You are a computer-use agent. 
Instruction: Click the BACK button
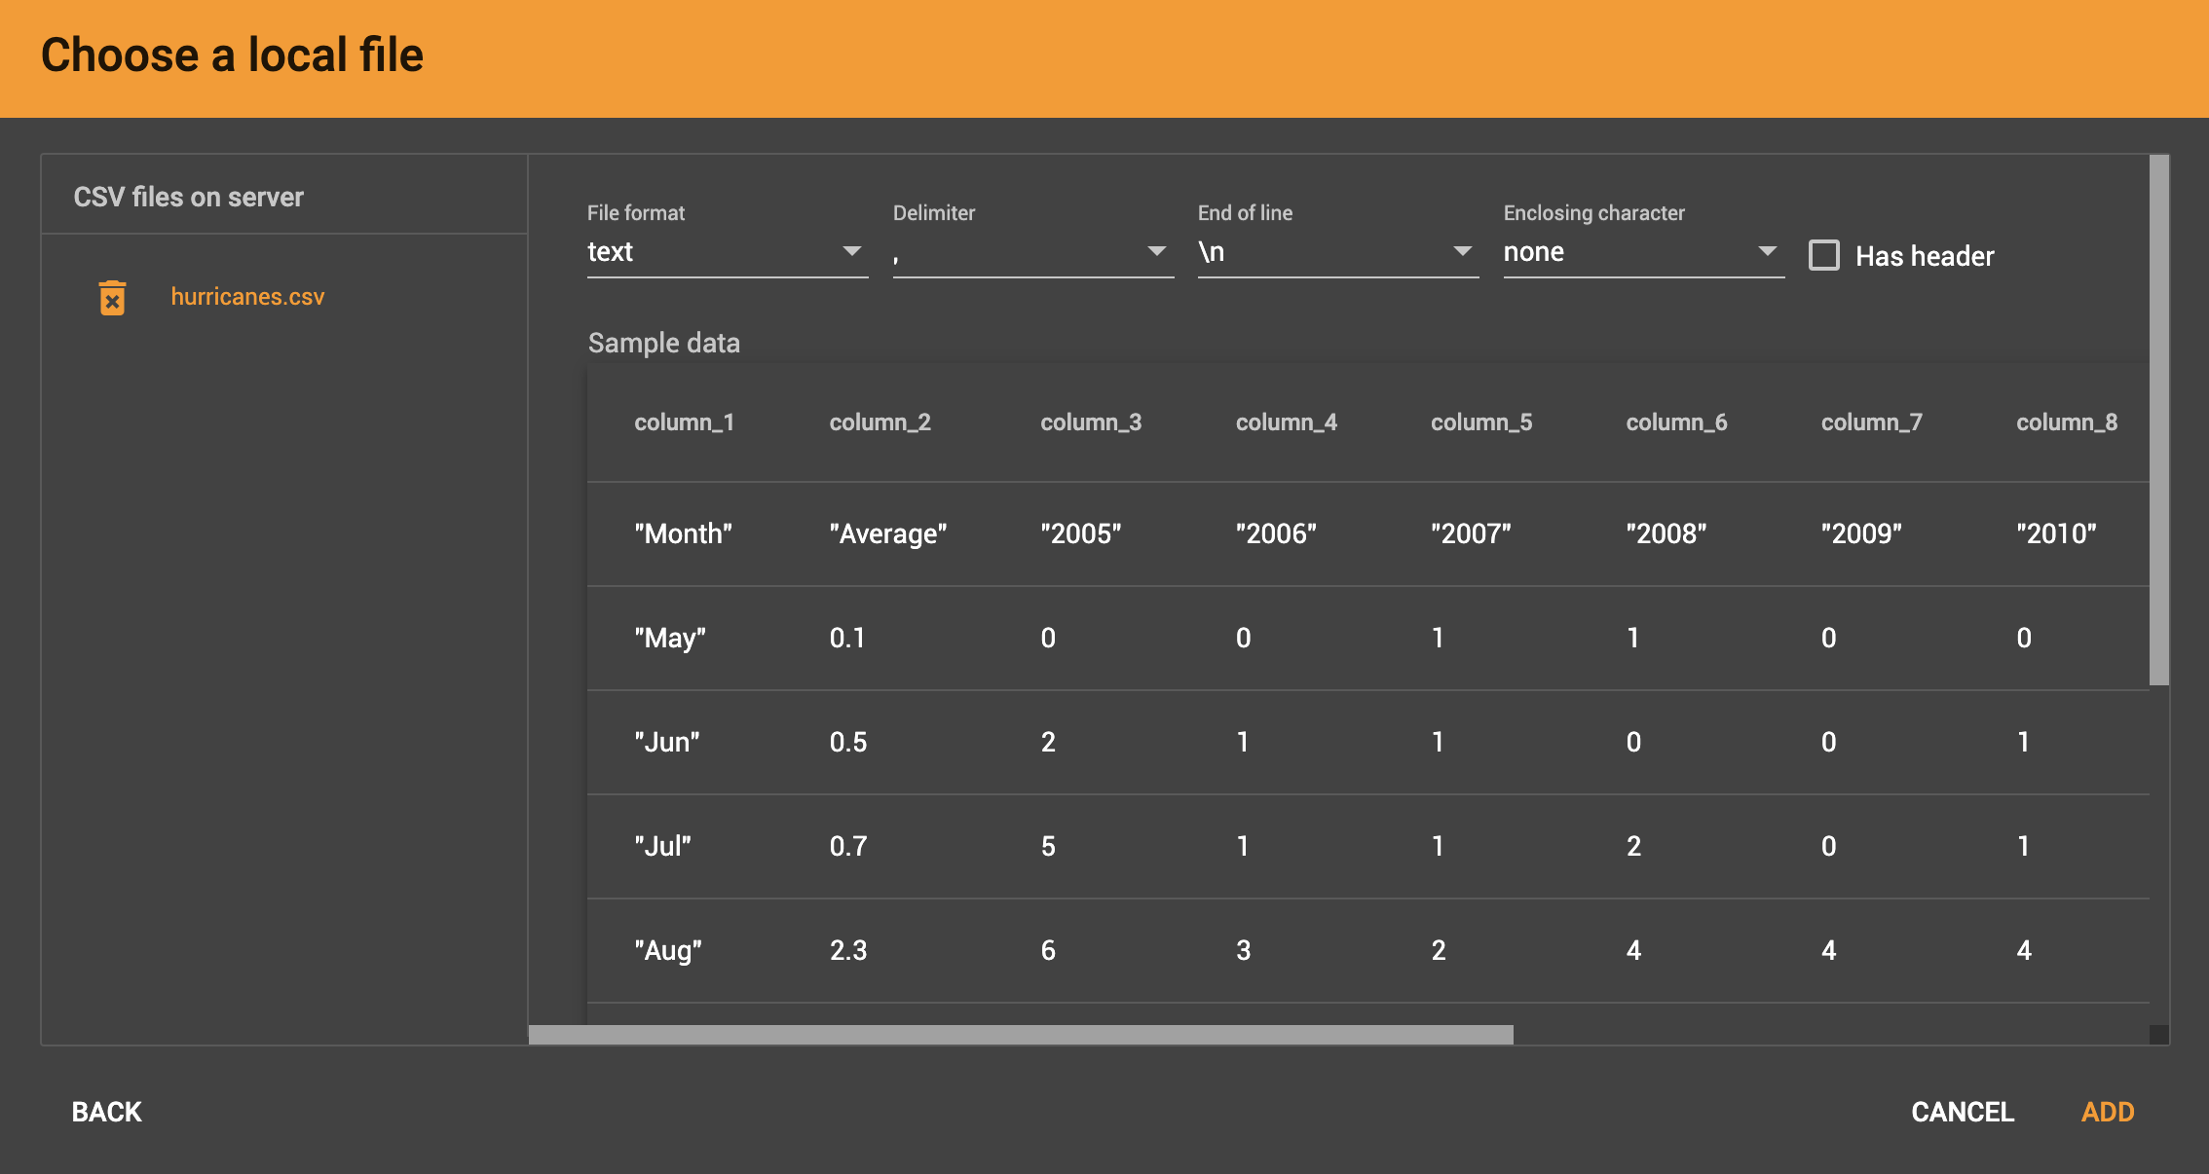coord(106,1111)
